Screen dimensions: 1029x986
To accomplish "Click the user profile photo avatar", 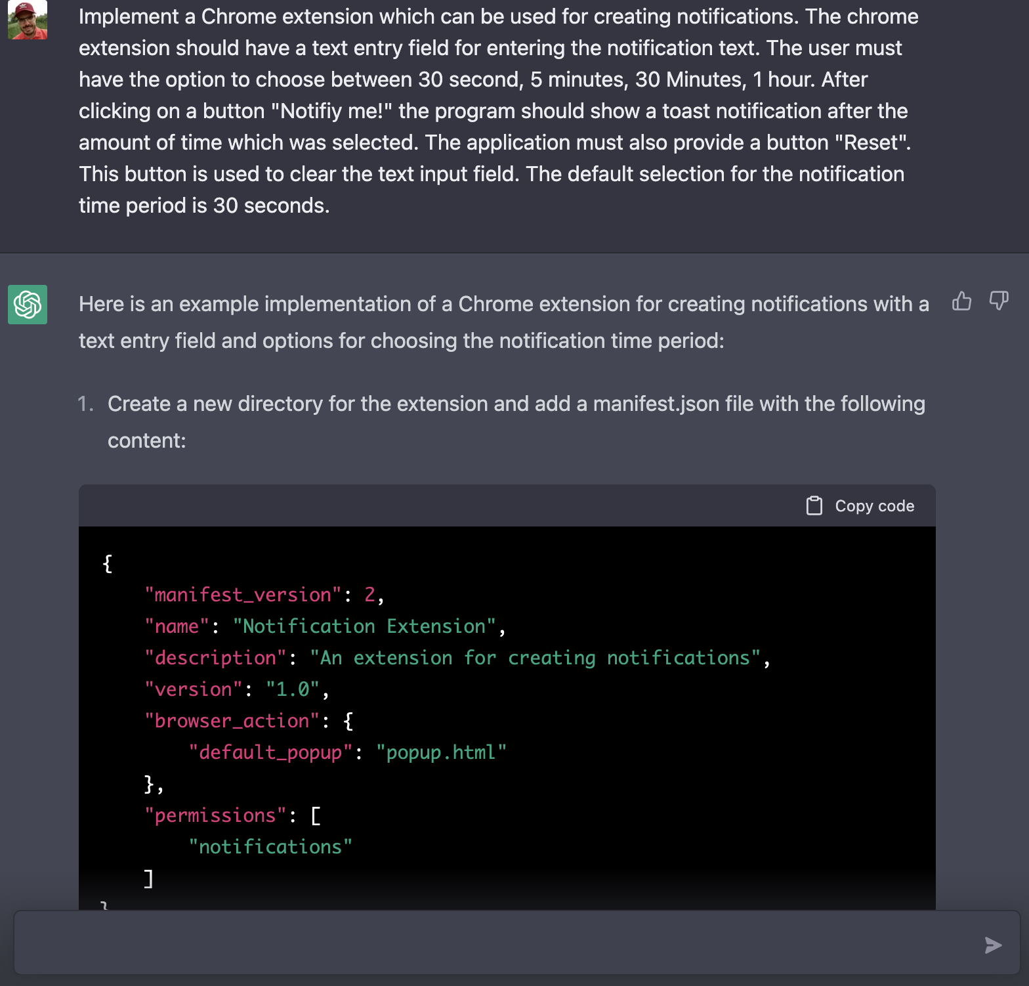I will [x=28, y=20].
